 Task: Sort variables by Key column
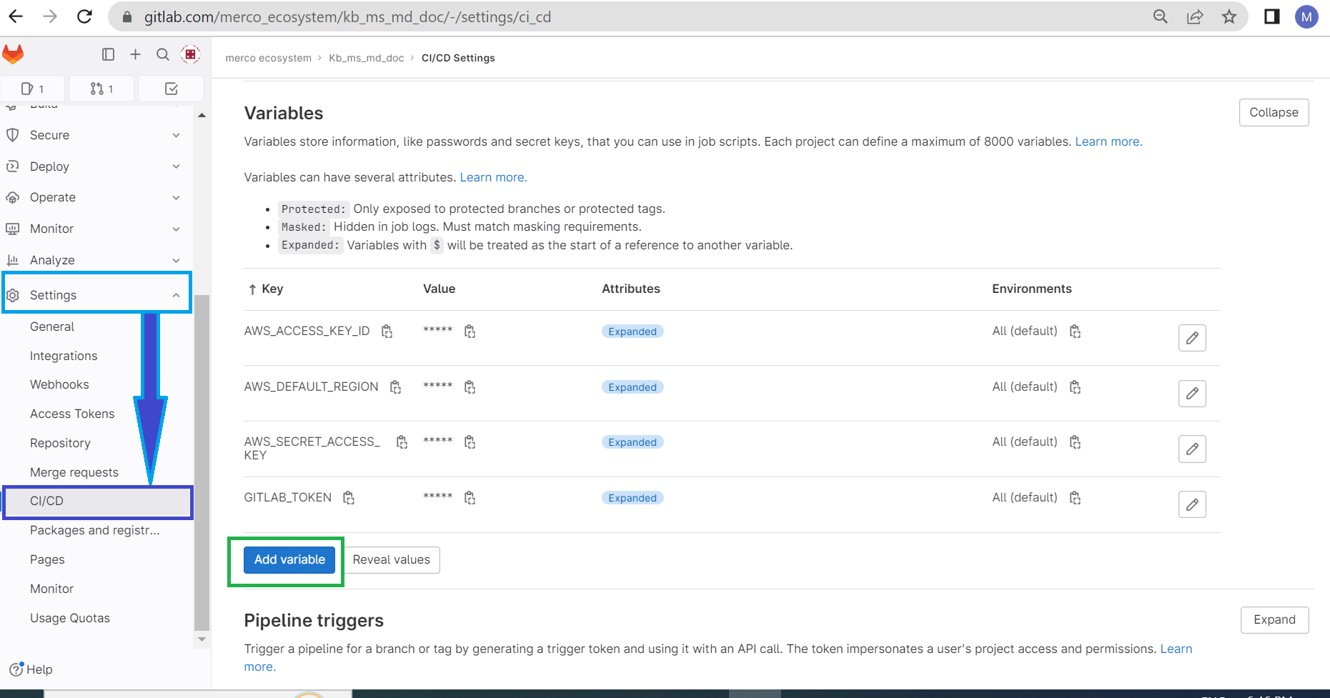click(x=265, y=289)
